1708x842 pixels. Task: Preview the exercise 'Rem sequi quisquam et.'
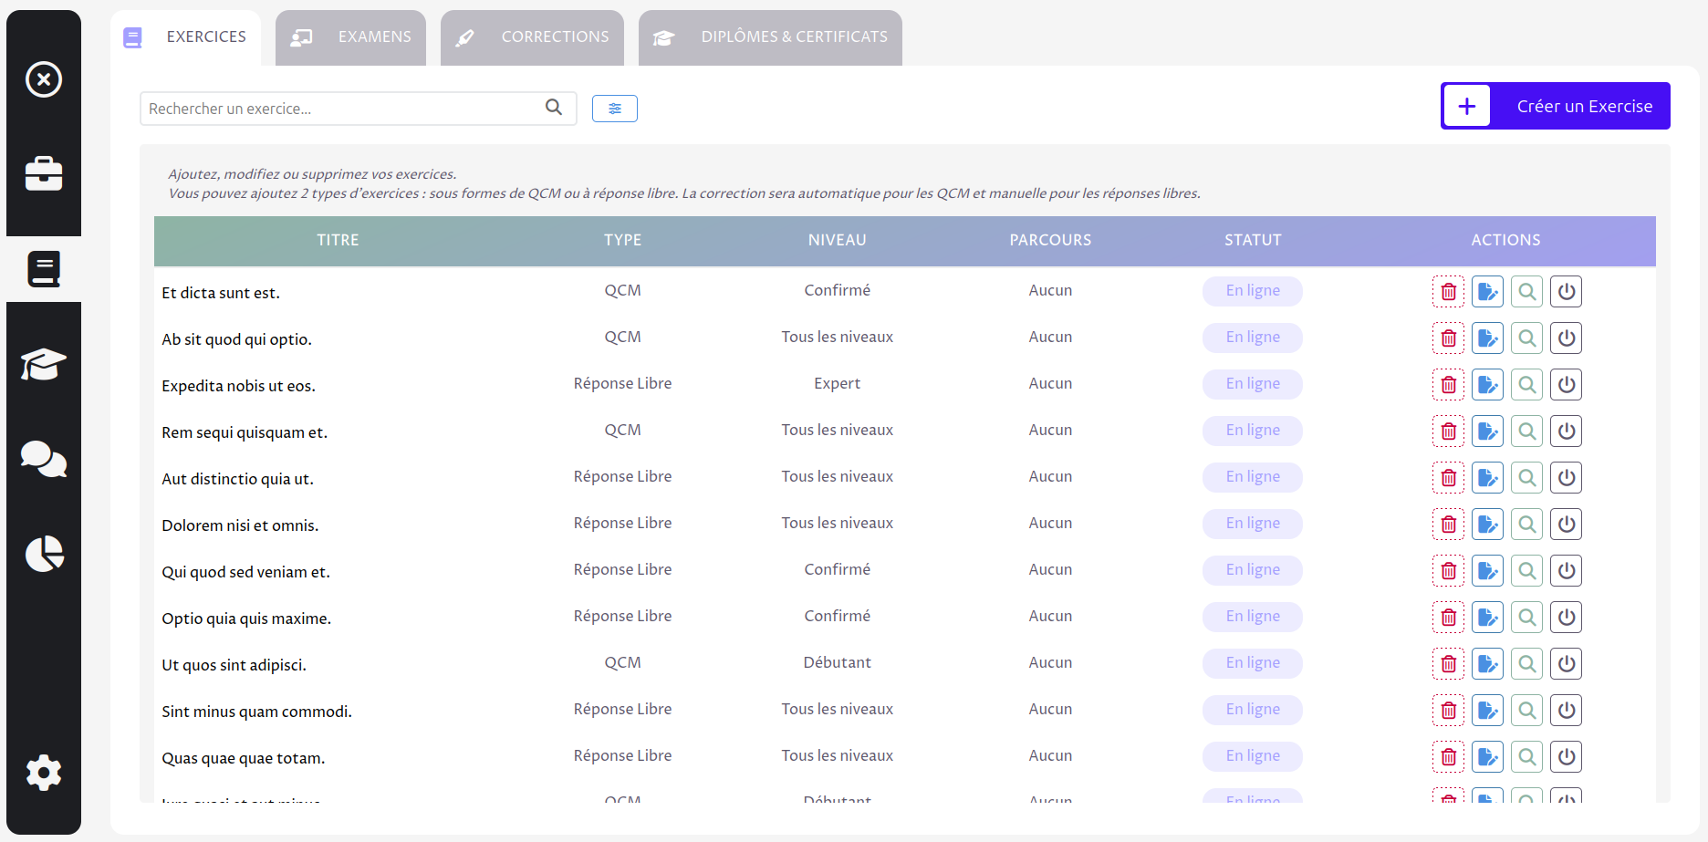point(1526,431)
